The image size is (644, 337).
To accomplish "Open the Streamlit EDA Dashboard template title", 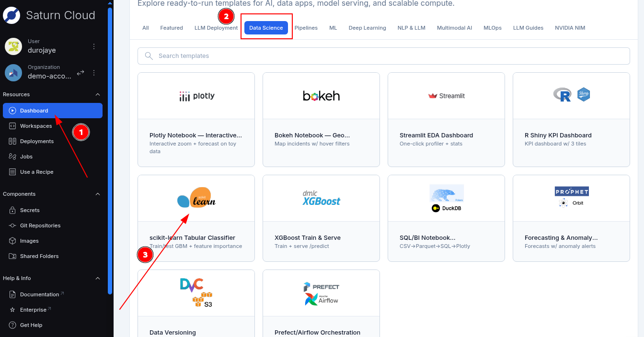I will pos(437,135).
